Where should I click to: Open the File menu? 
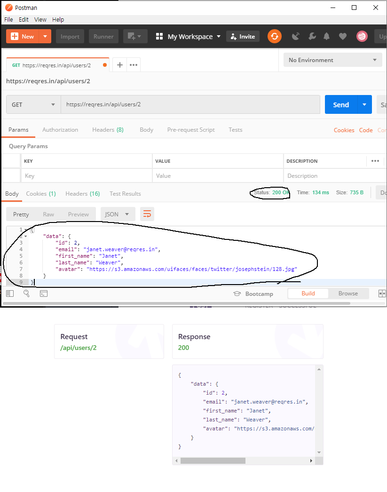point(8,19)
